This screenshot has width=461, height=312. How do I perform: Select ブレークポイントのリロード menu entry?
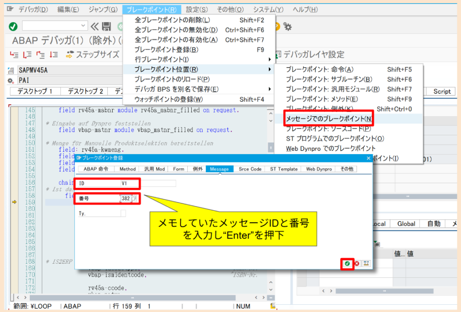199,79
